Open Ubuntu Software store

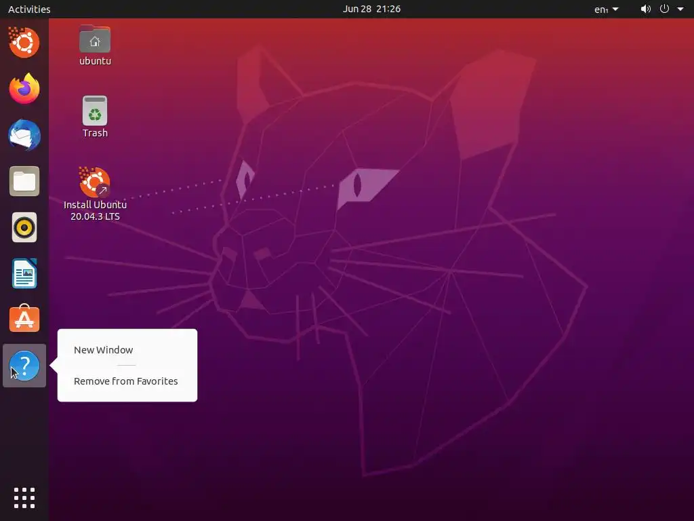[x=24, y=319]
